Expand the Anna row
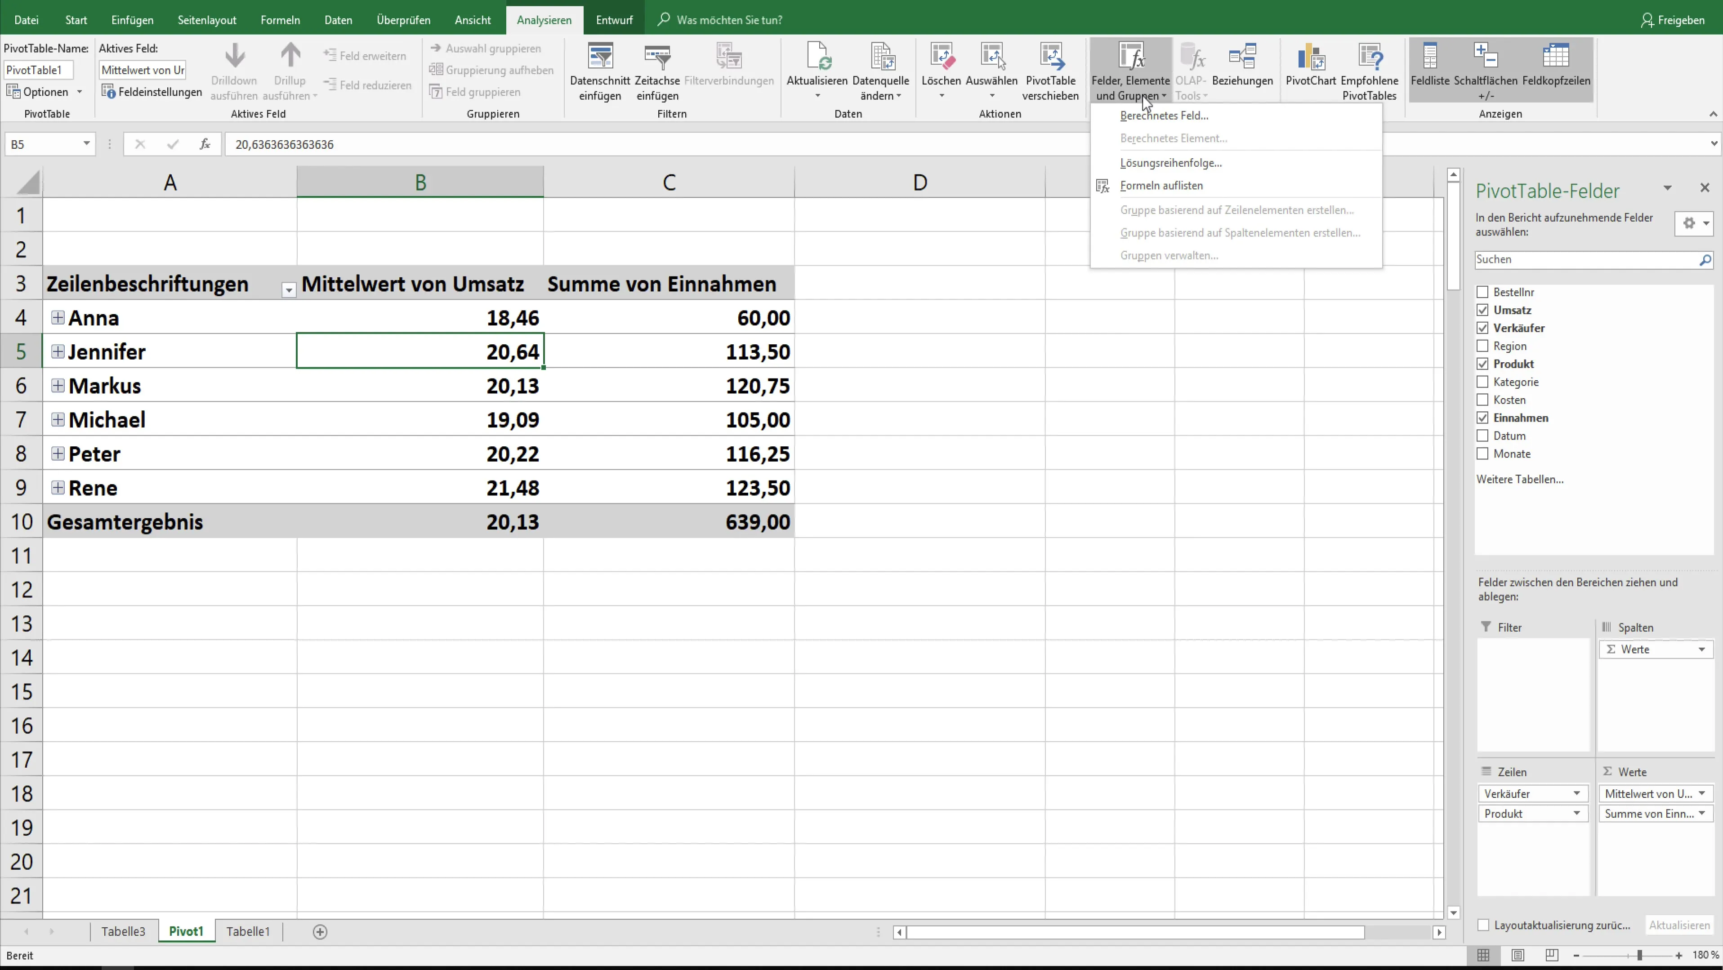1723x970 pixels. tap(58, 317)
